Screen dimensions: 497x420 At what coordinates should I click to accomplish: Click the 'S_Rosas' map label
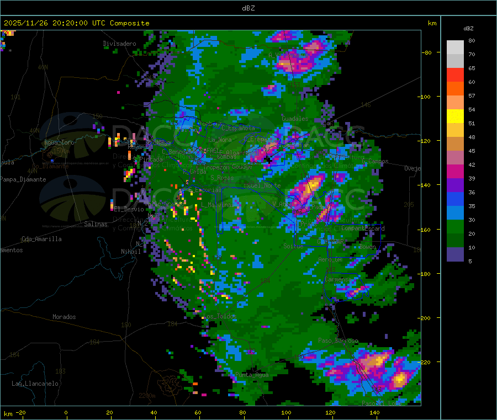pos(222,178)
